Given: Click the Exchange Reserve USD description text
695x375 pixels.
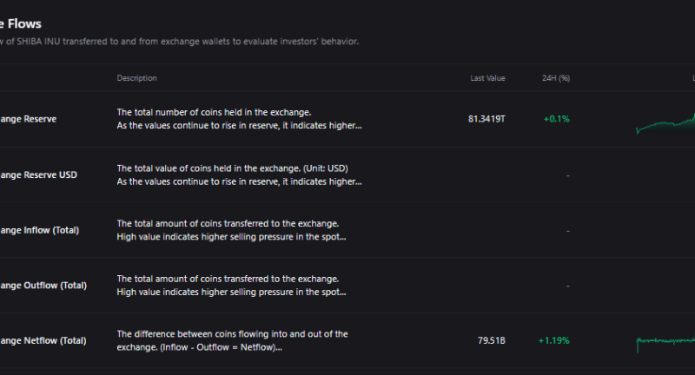Looking at the screenshot, I should pyautogui.click(x=239, y=174).
